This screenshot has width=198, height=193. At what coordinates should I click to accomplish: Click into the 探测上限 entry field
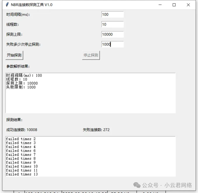(x=112, y=34)
